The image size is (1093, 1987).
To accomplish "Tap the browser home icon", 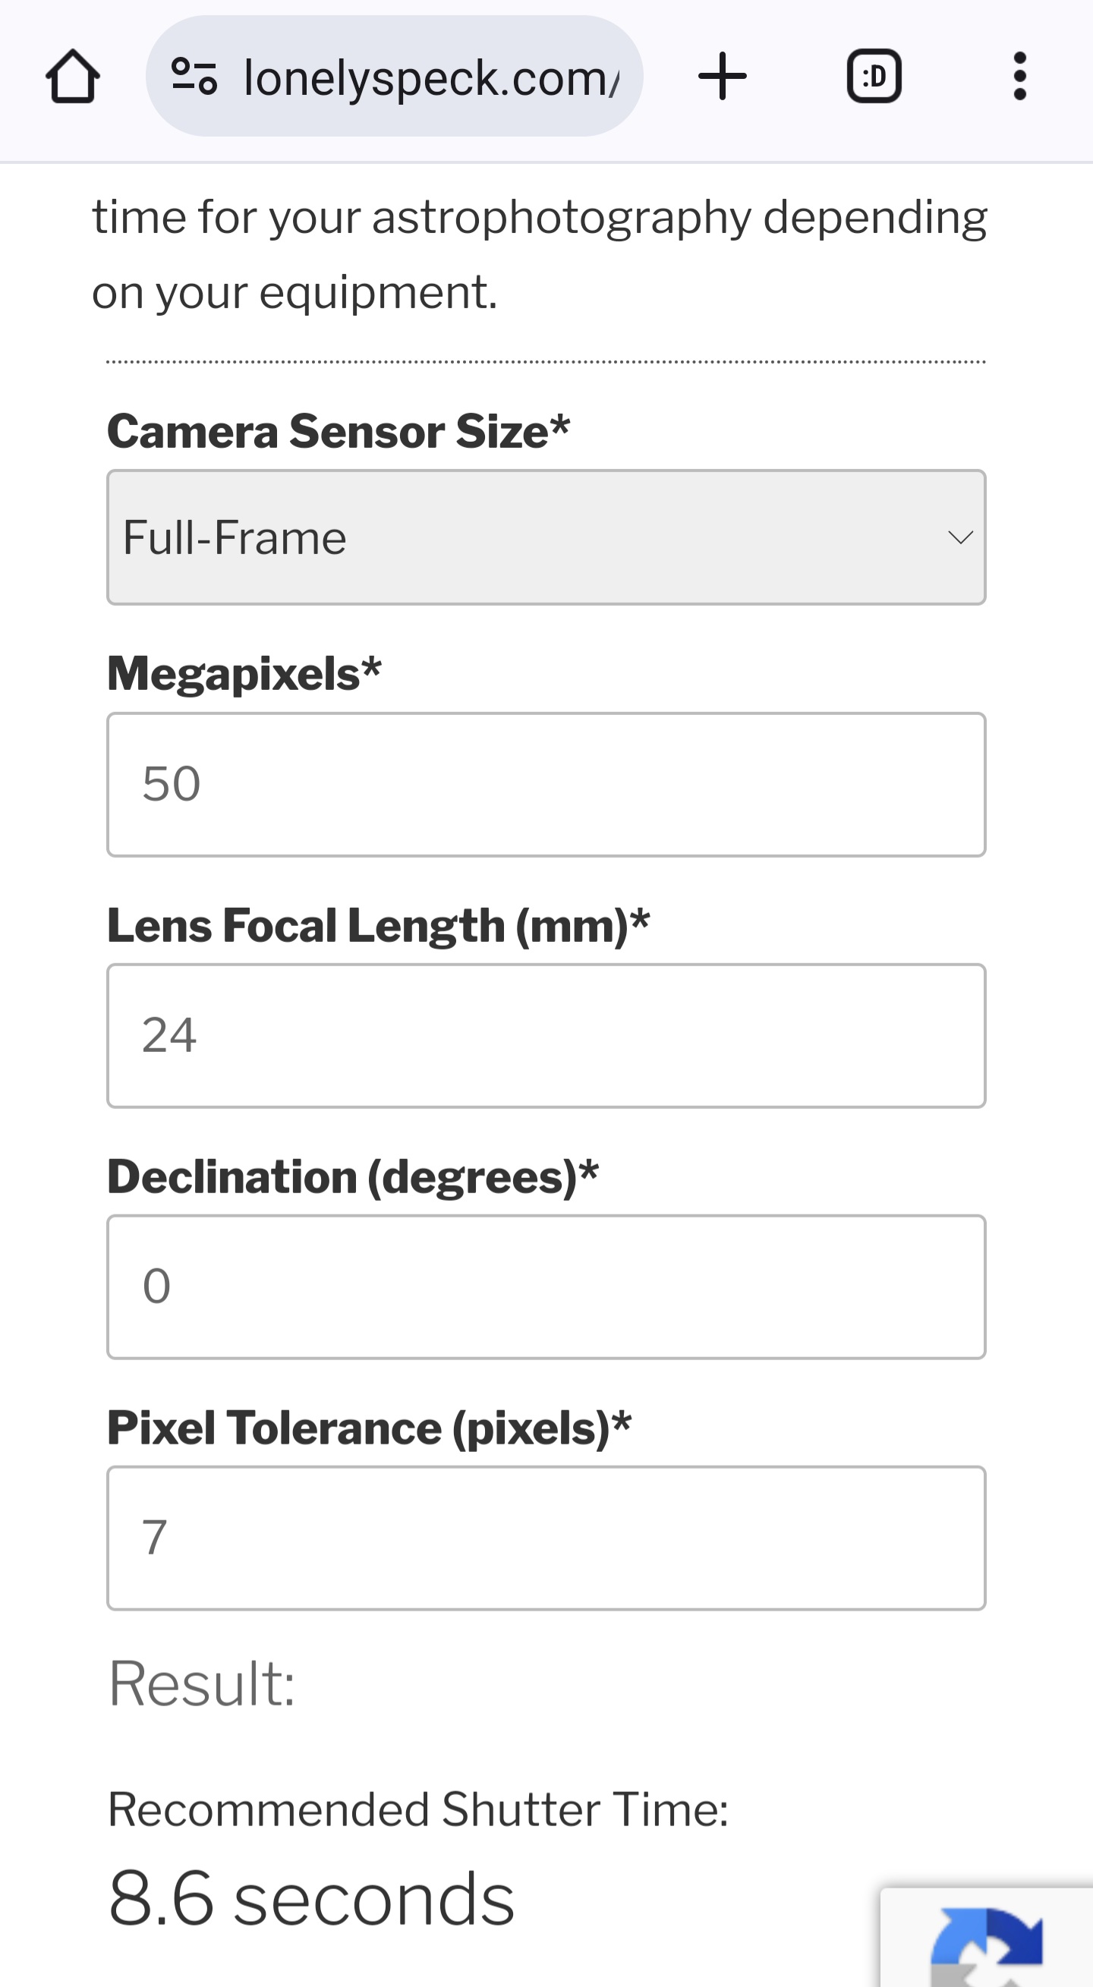I will 73,77.
